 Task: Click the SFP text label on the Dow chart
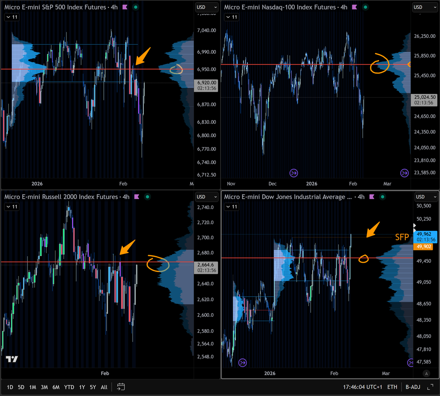[x=402, y=237]
